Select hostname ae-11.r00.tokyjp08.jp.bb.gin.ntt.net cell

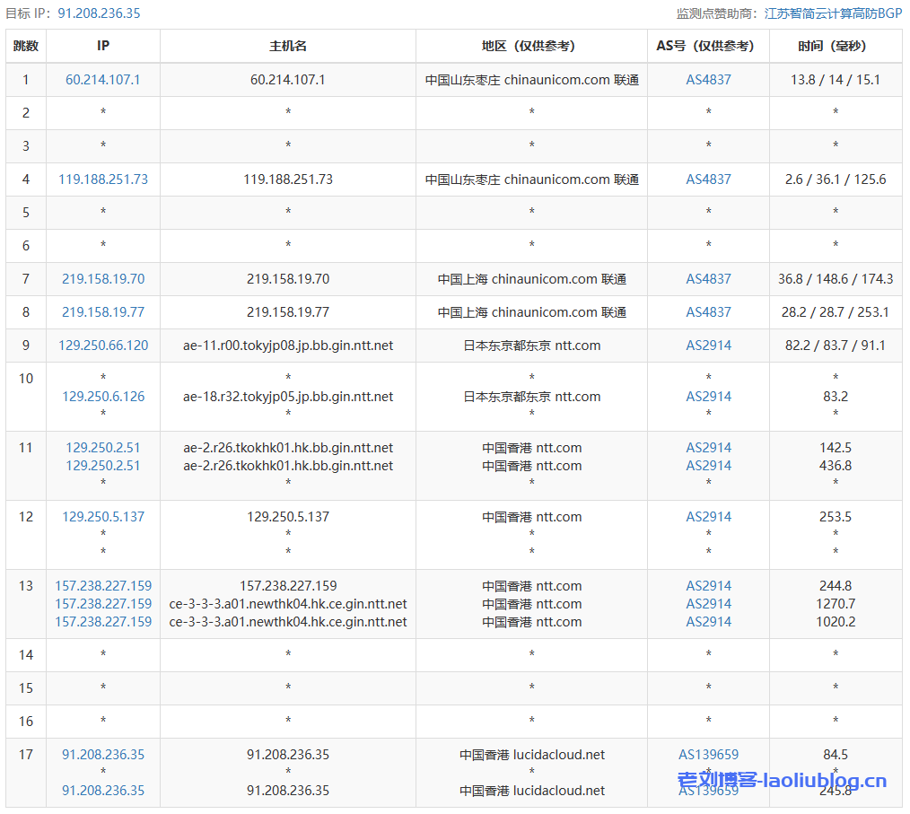pos(288,346)
